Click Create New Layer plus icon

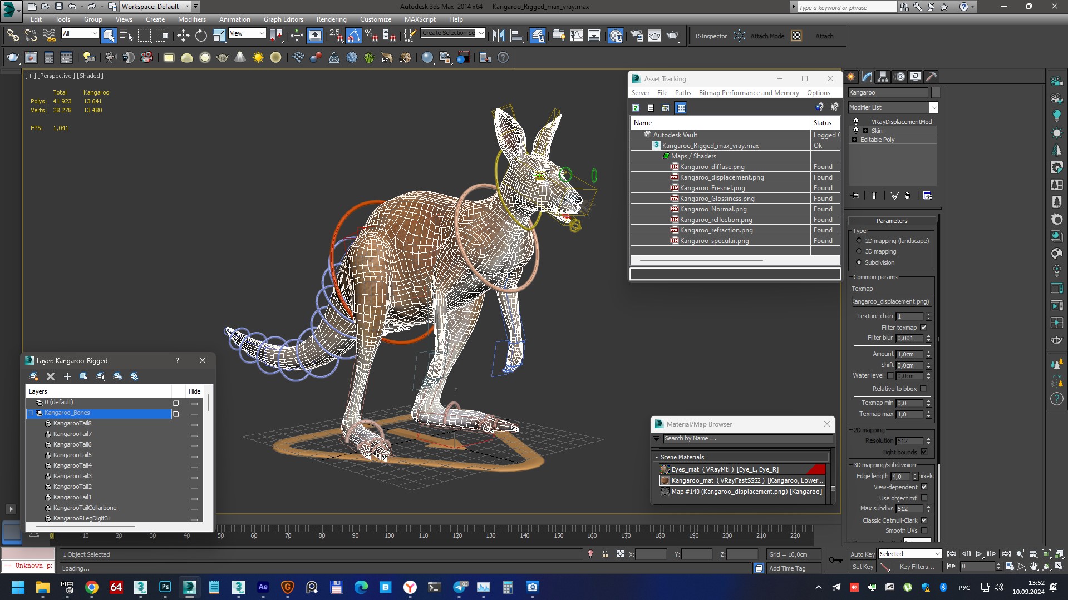67,376
